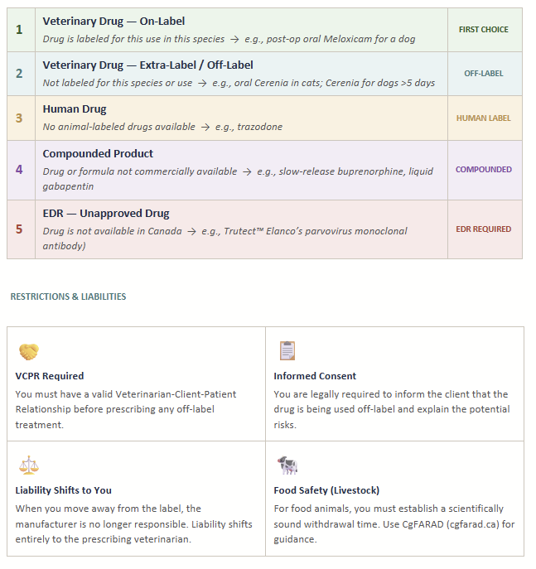Click the clipboard icon above Informed Consent
Screen dimensions: 536x569
coord(287,350)
